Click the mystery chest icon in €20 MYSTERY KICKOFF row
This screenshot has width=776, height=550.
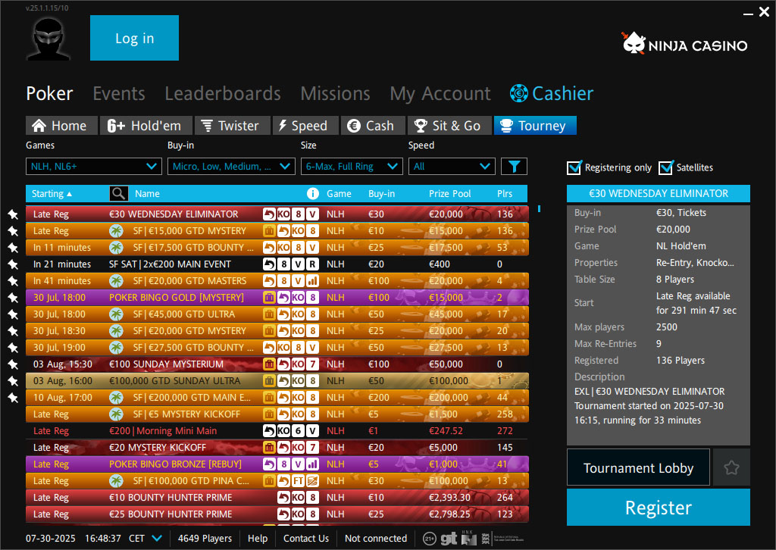tap(269, 448)
